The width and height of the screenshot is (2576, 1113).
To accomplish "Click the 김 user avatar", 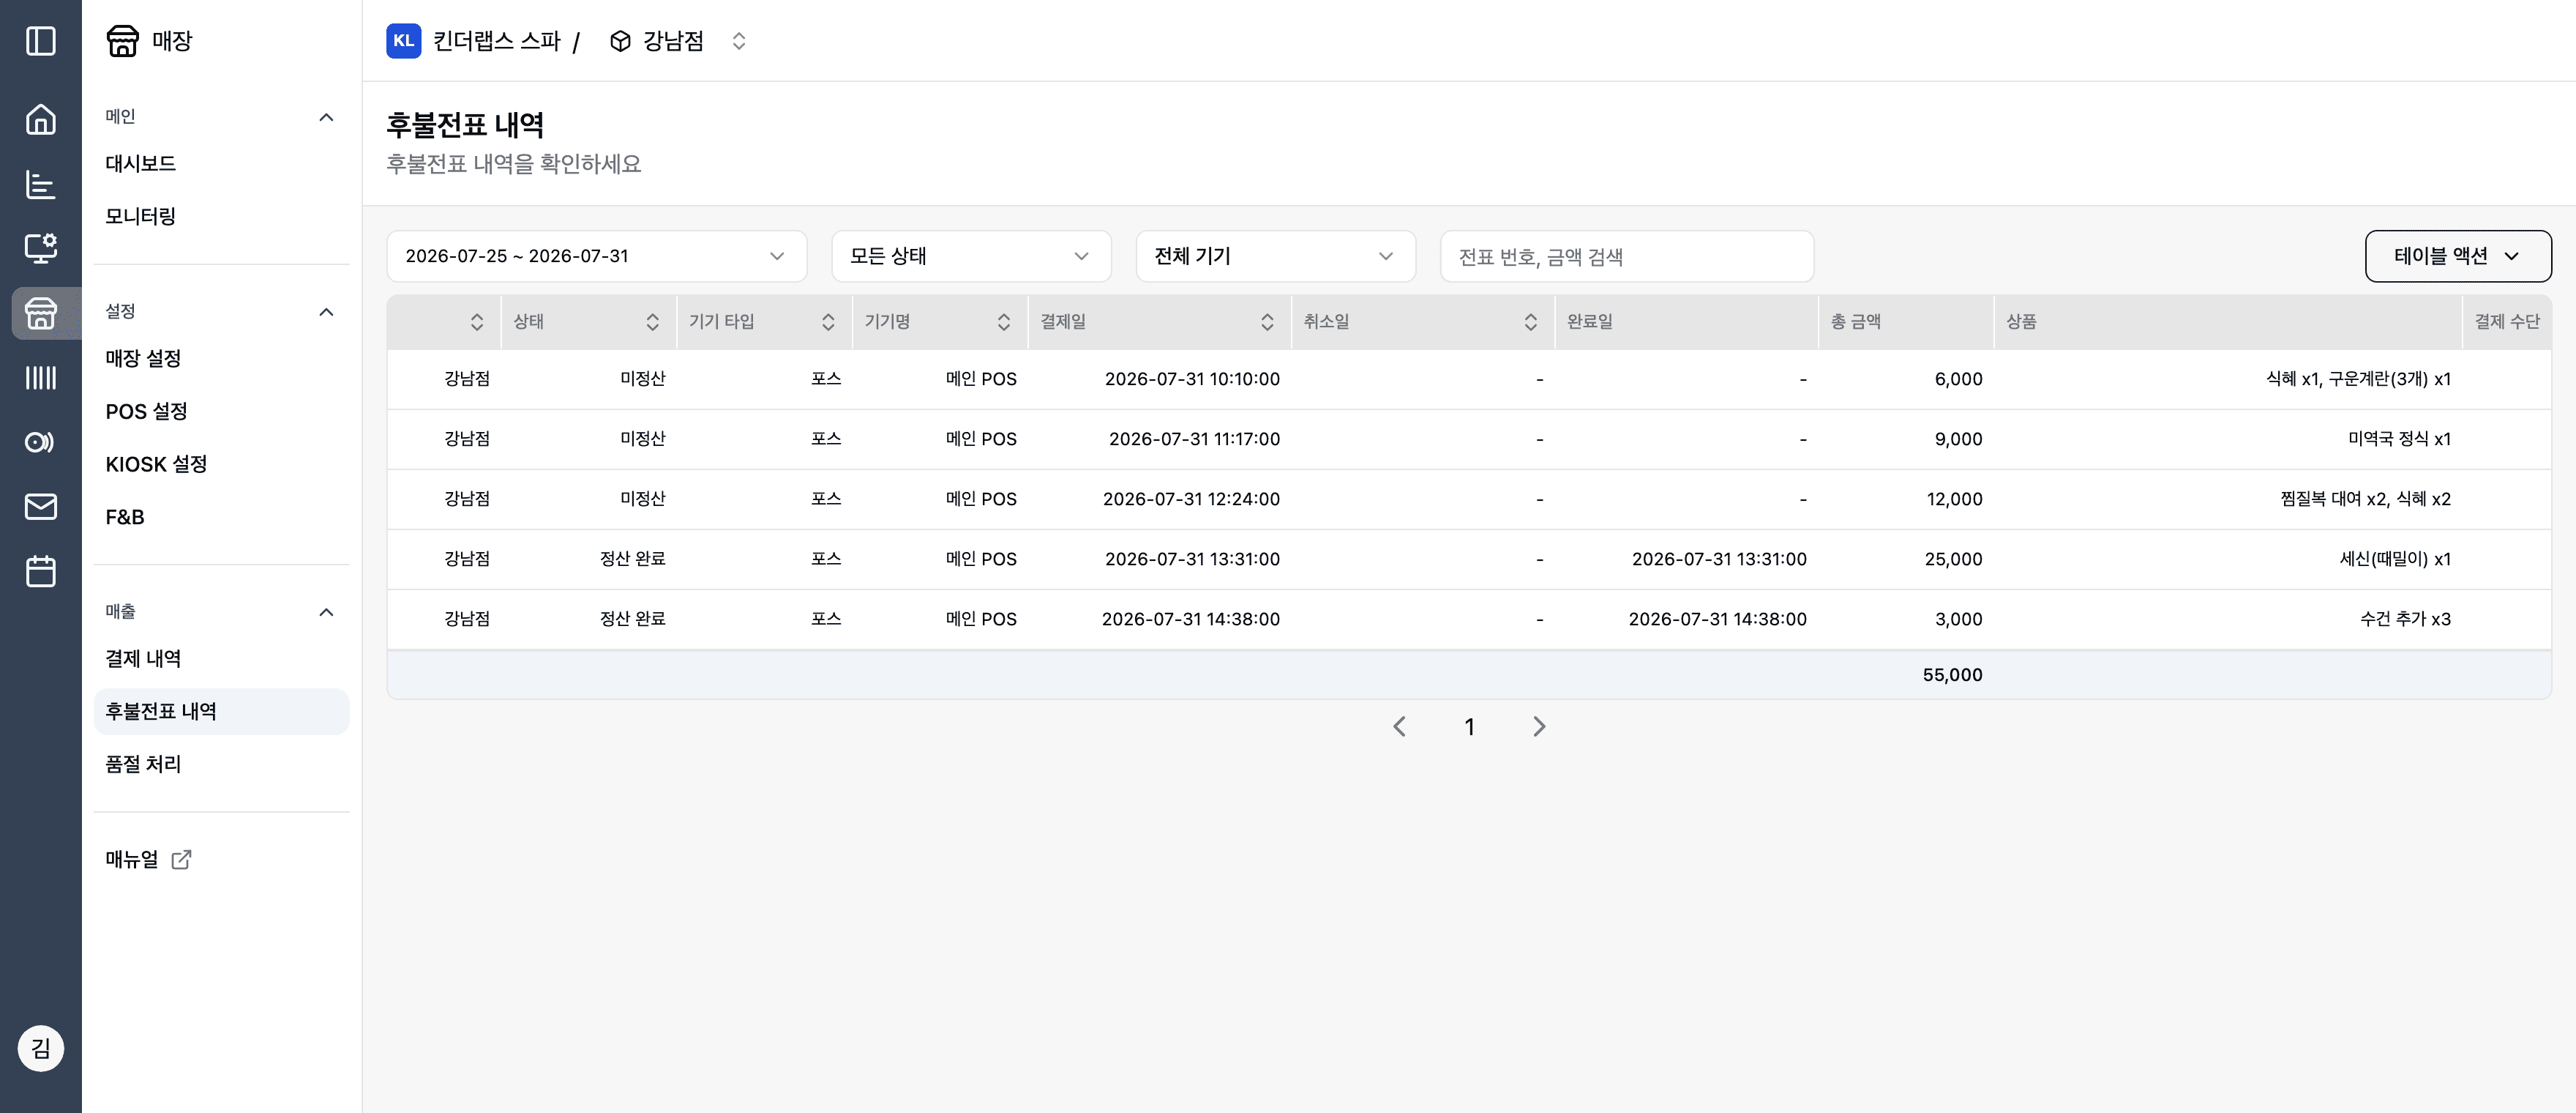I will 40,1048.
